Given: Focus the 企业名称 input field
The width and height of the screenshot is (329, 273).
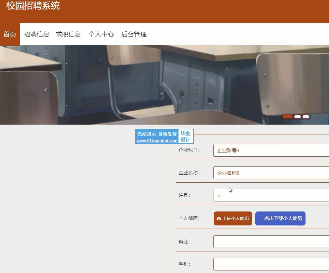Looking at the screenshot, I should 271,173.
